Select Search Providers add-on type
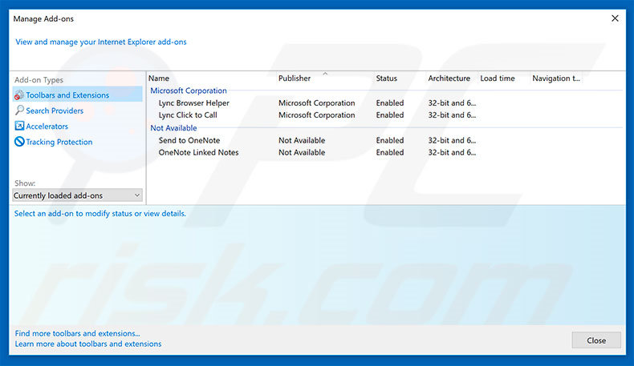 (55, 111)
